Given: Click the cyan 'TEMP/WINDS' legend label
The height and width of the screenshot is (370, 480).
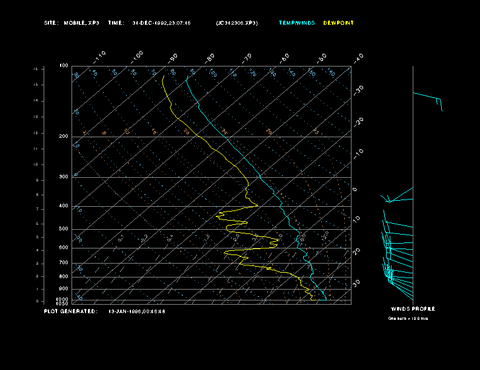Looking at the screenshot, I should [296, 23].
